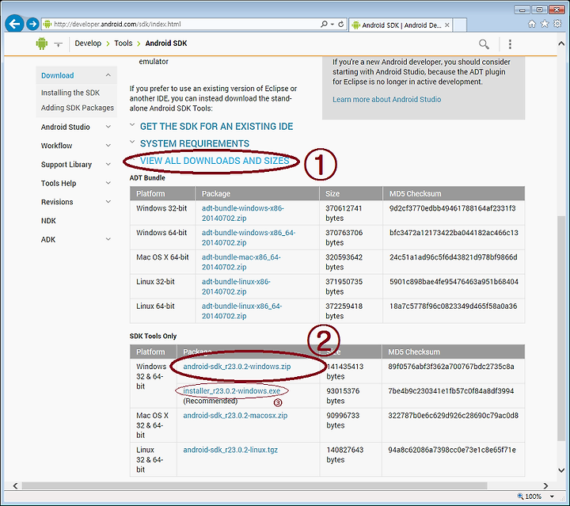Click the green Android robot logo
The height and width of the screenshot is (506, 570).
tap(42, 44)
